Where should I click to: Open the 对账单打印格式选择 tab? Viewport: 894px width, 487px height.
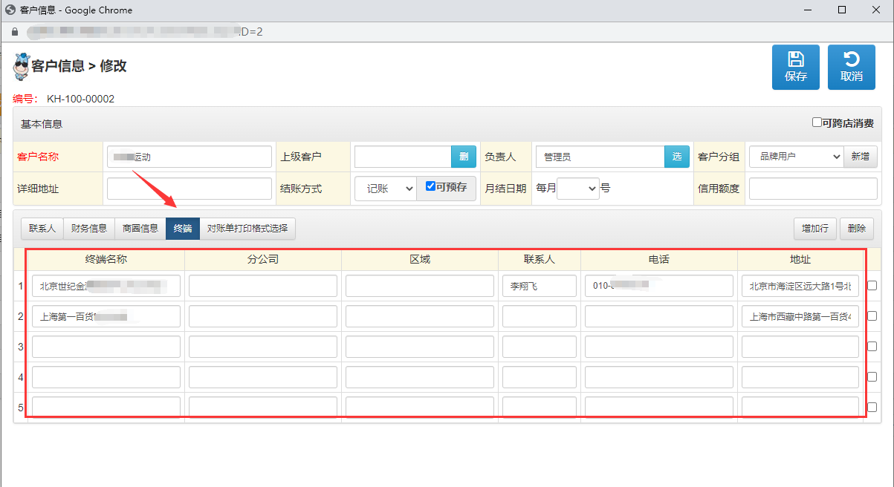(247, 229)
